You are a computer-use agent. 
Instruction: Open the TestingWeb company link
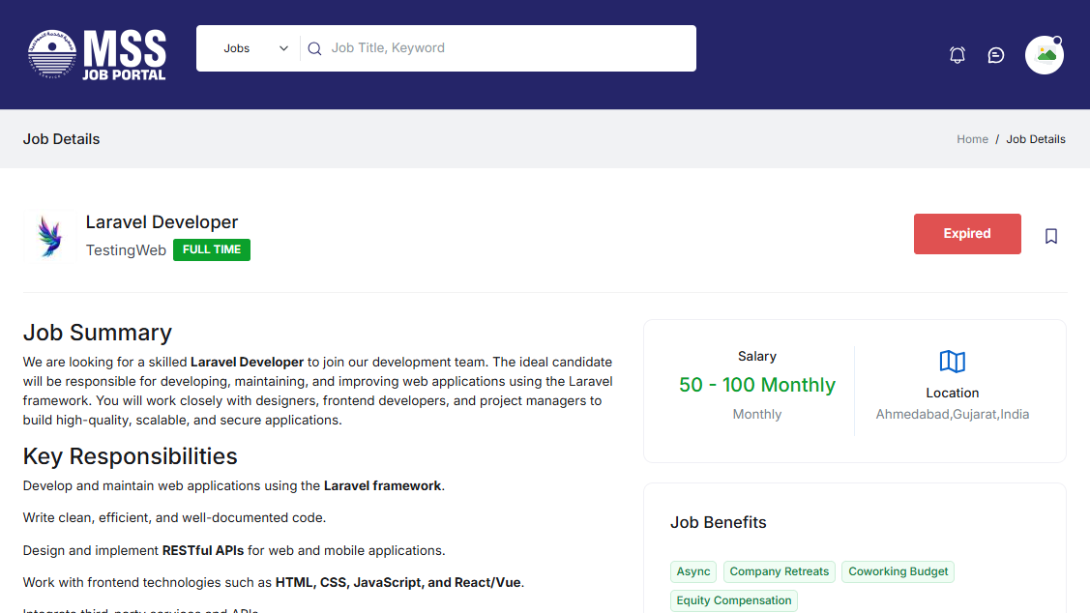[x=126, y=250]
